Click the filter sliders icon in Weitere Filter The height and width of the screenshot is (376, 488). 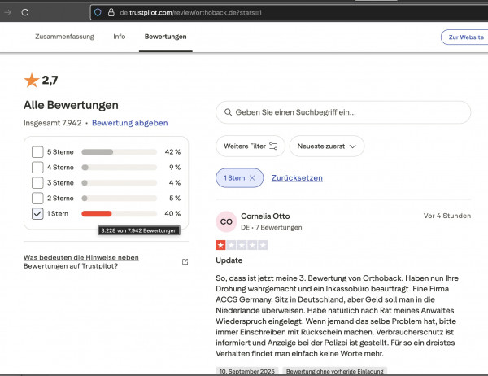[x=273, y=146]
